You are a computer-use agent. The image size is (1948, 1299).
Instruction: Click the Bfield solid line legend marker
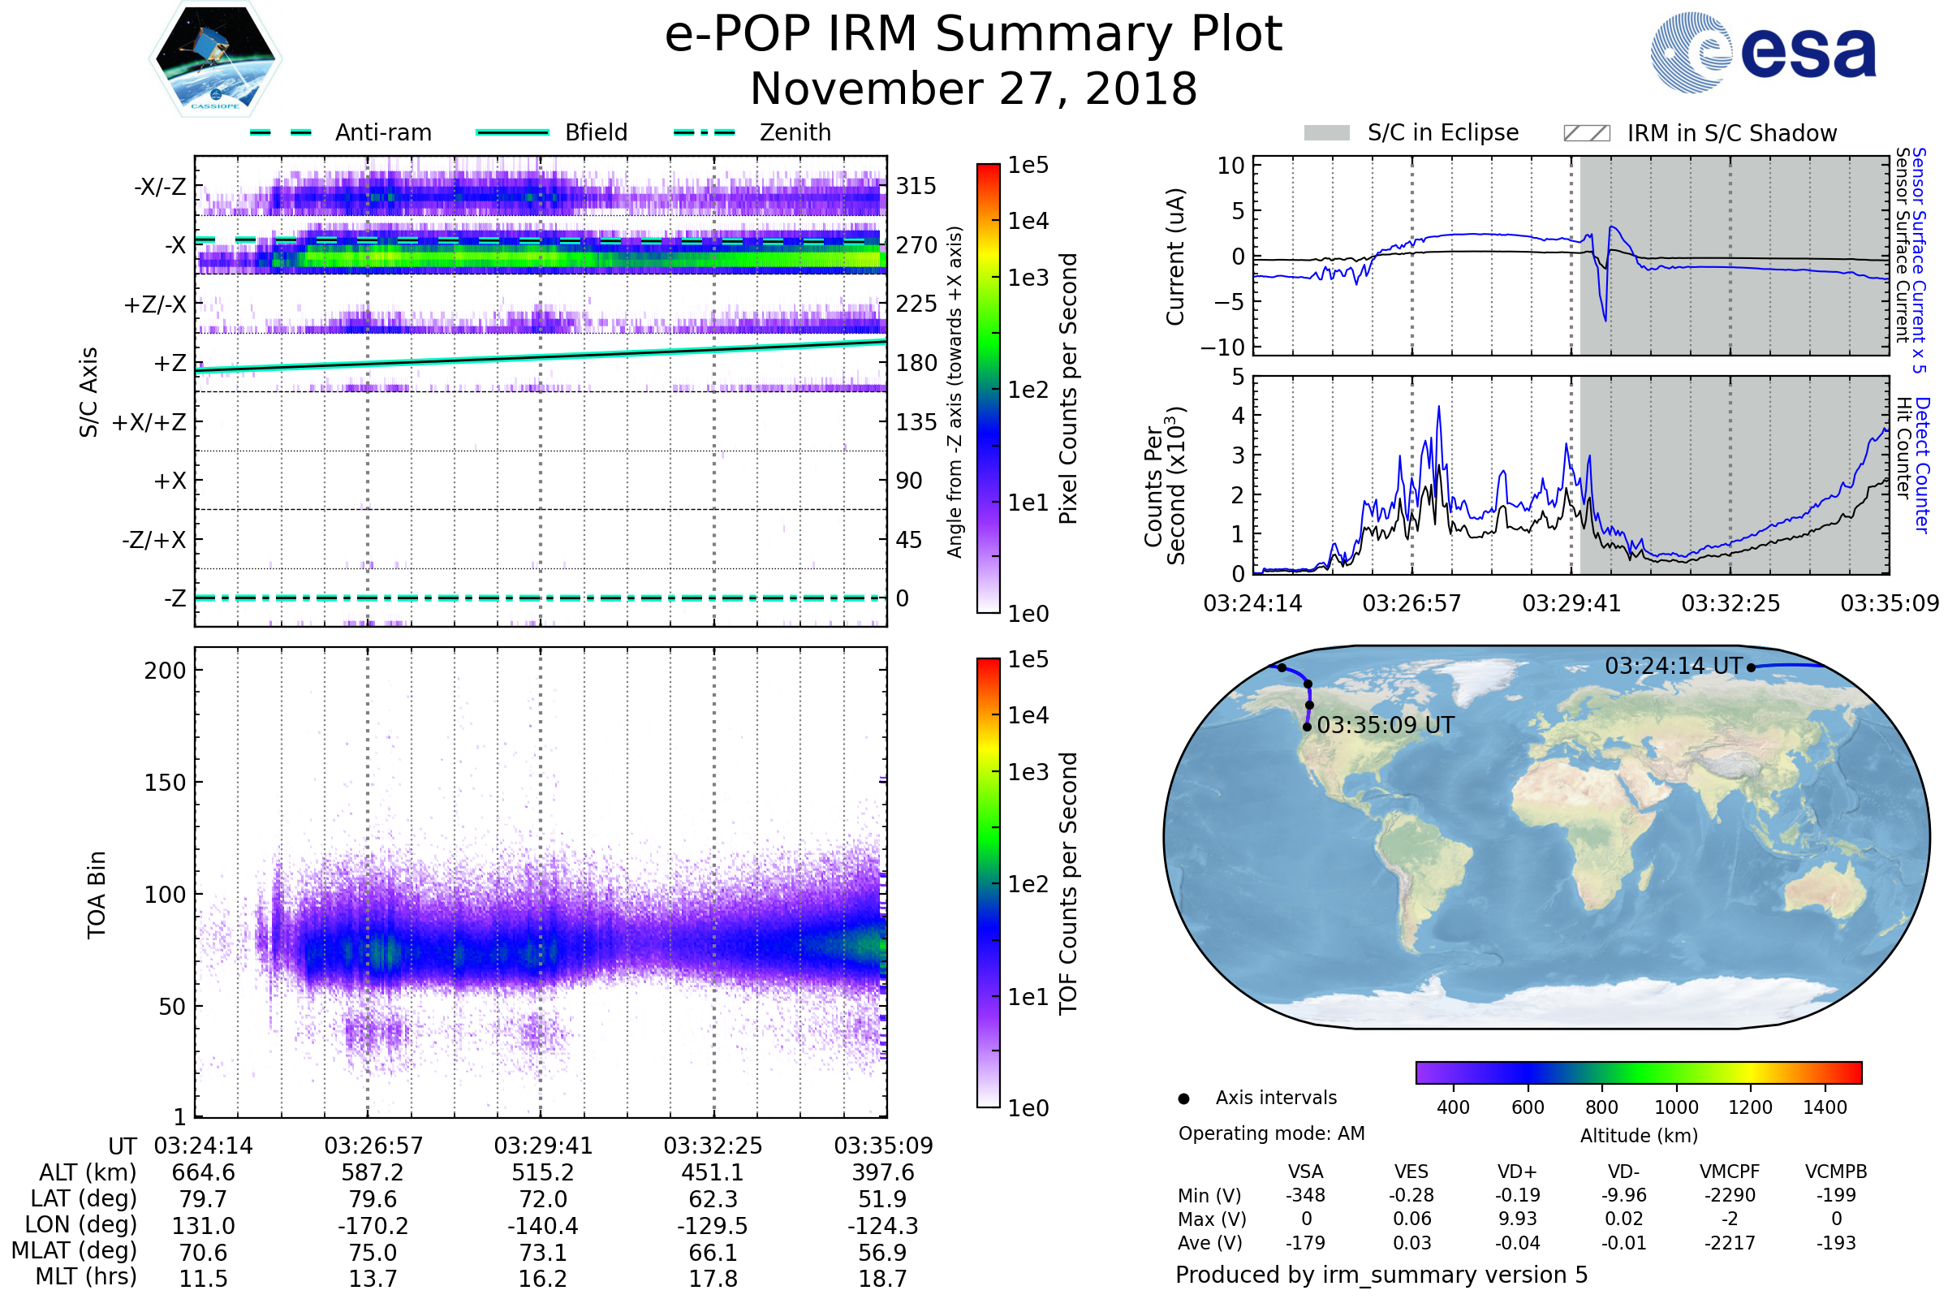coord(513,132)
